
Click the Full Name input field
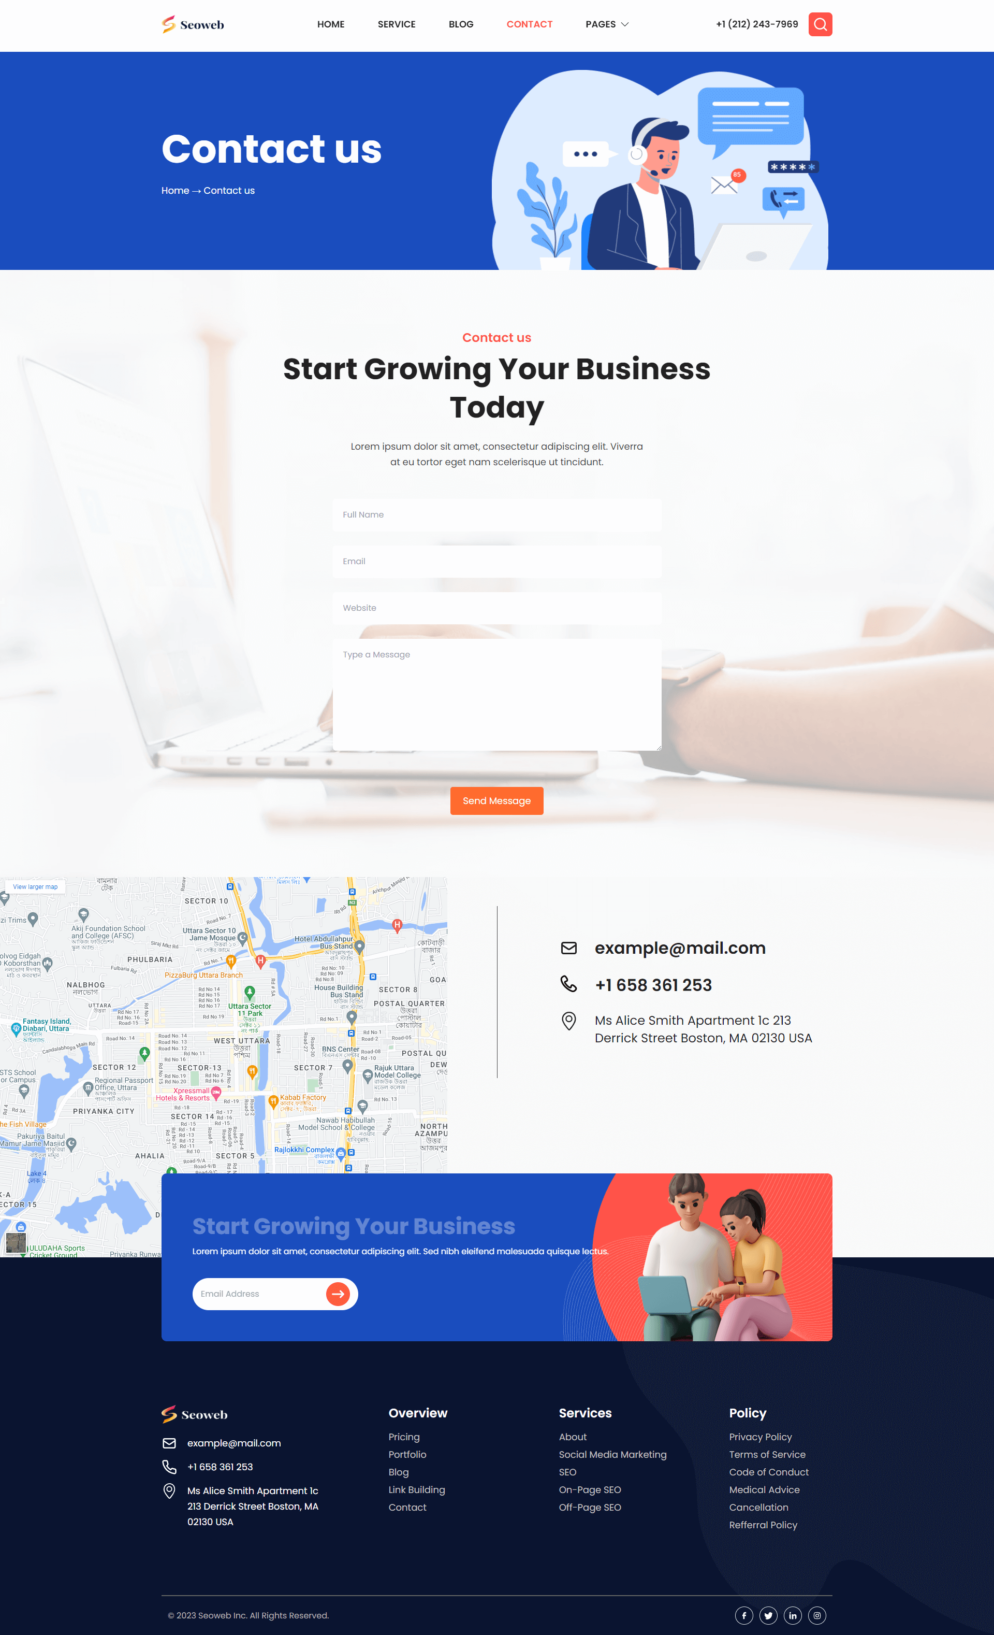tap(496, 514)
